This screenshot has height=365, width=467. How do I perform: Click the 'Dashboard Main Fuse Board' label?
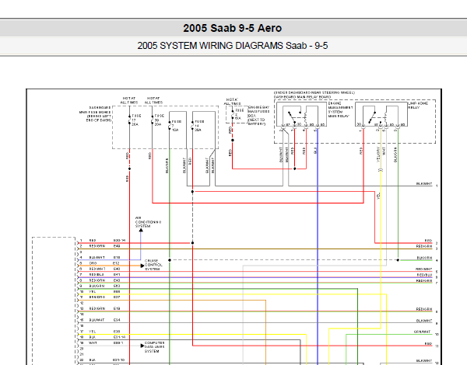[95, 114]
